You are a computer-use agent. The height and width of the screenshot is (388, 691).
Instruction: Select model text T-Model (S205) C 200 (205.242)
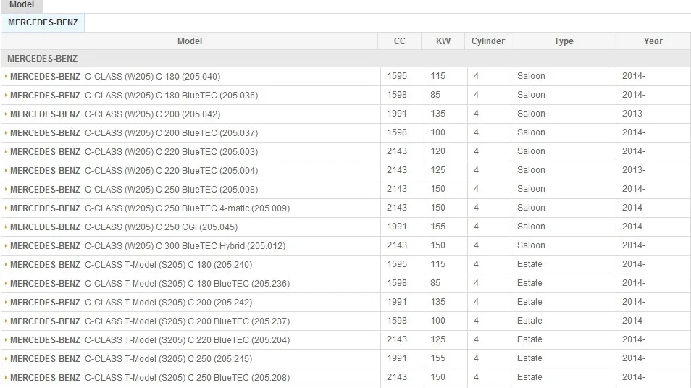pyautogui.click(x=188, y=303)
